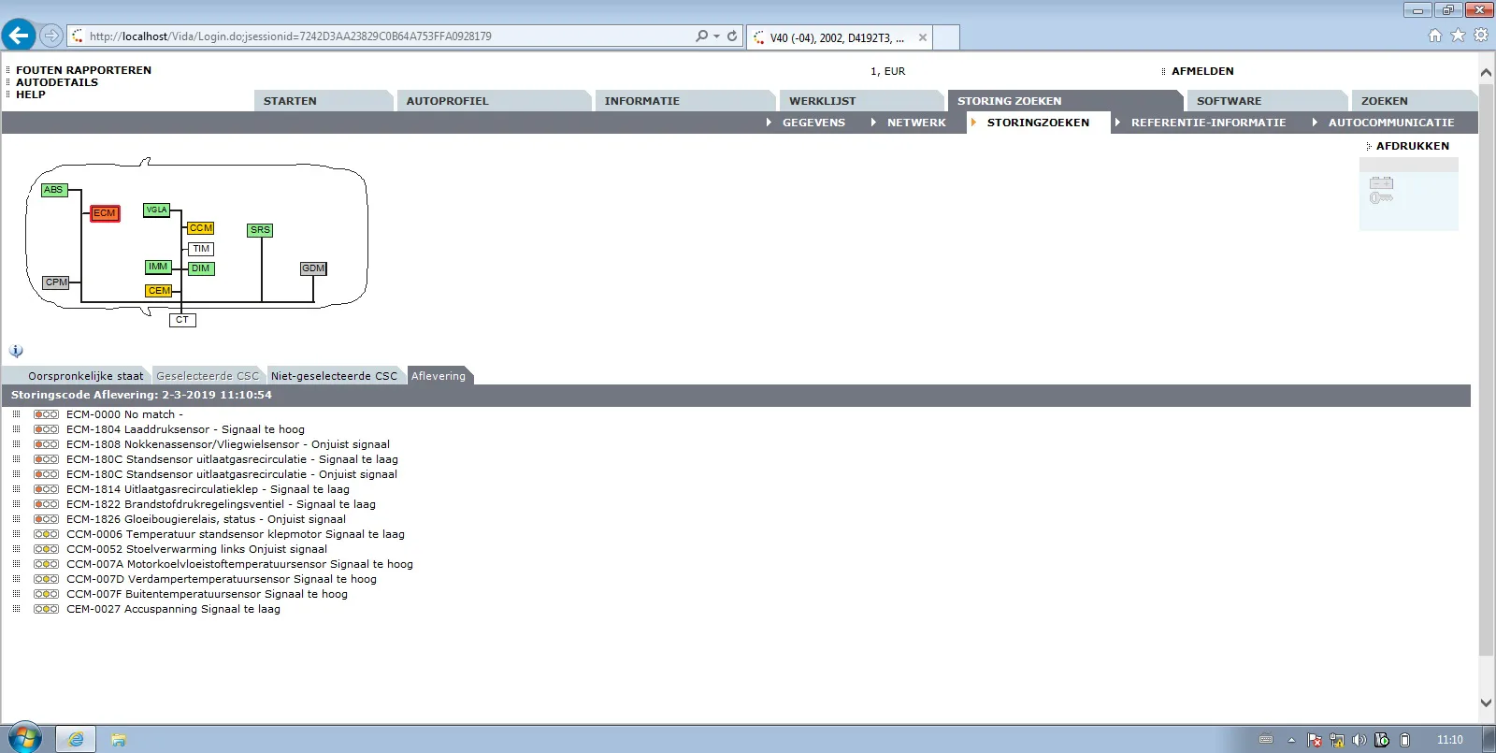Expand the ECM-0000 No match row
Screen dimensions: 1496x753
[x=16, y=414]
